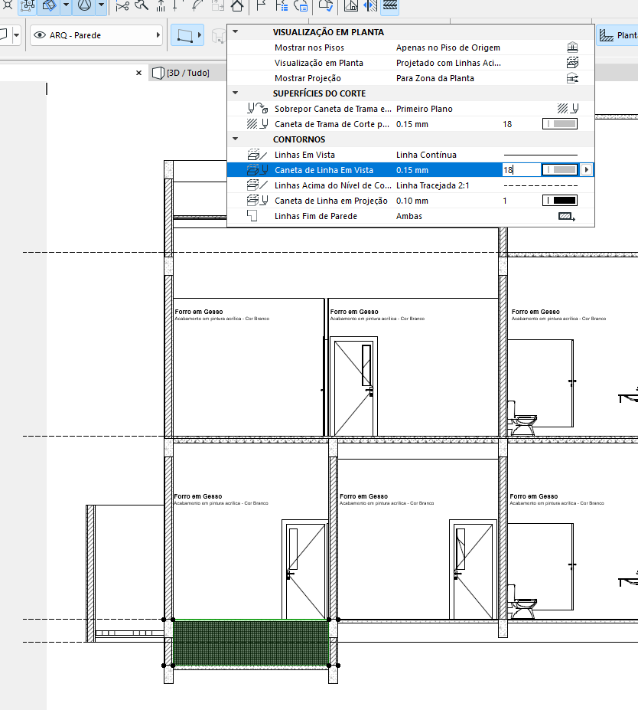
Task: Open pen picker arrow for Caneta de Linha Em Vista
Action: 587,170
